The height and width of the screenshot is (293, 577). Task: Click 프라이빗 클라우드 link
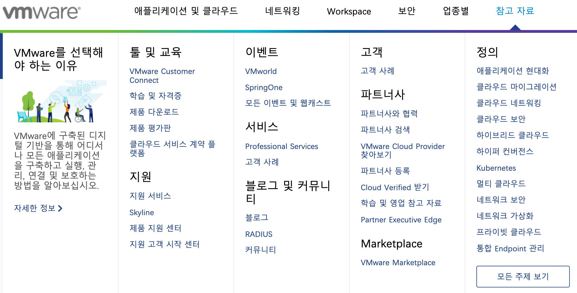[x=509, y=232]
